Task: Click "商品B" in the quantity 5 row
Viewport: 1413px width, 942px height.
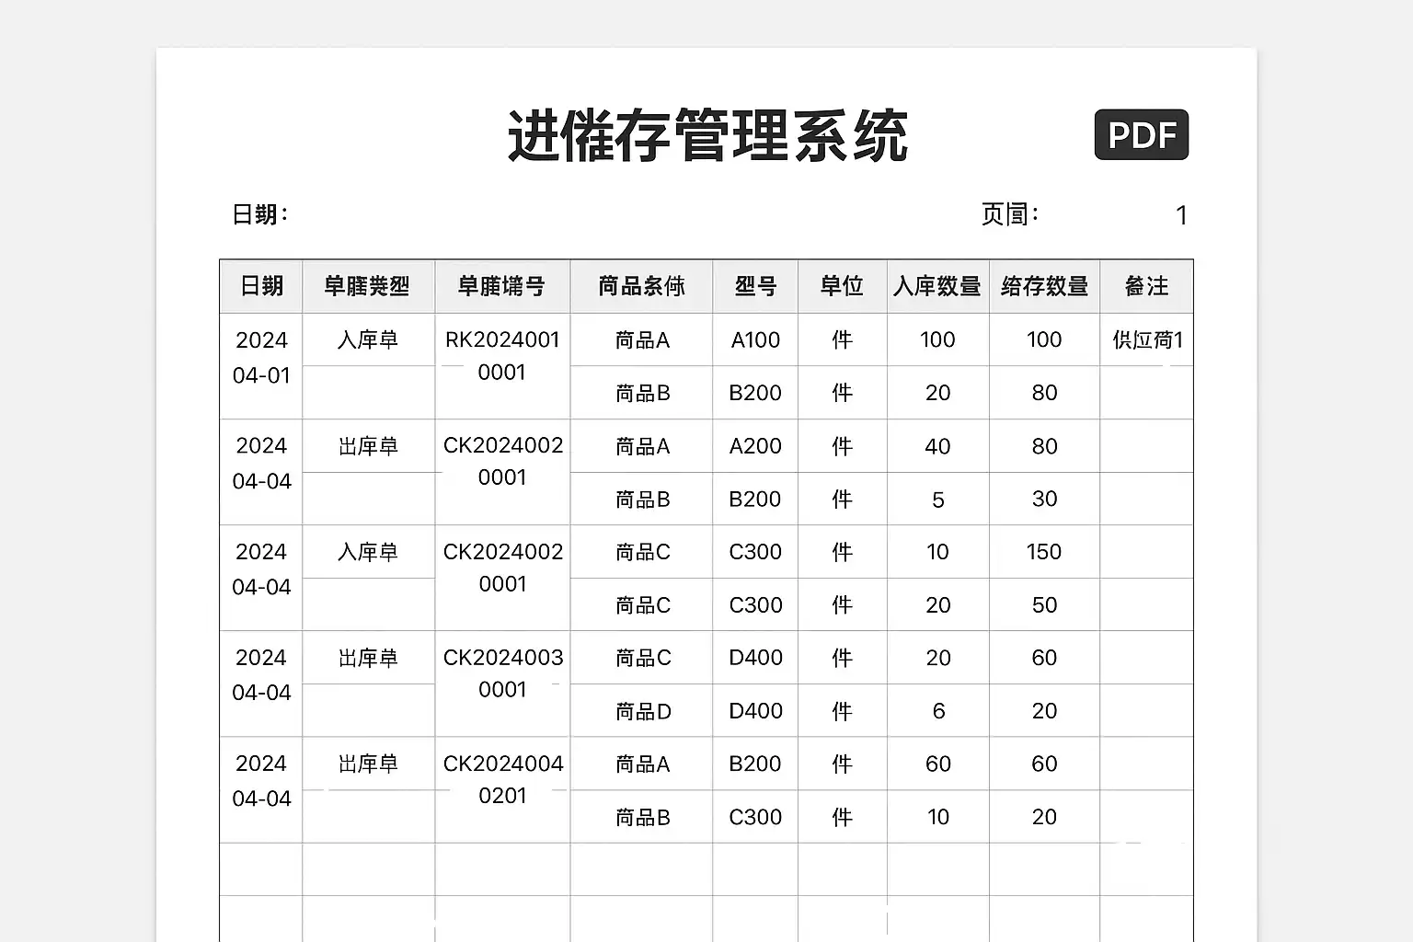Action: [642, 500]
